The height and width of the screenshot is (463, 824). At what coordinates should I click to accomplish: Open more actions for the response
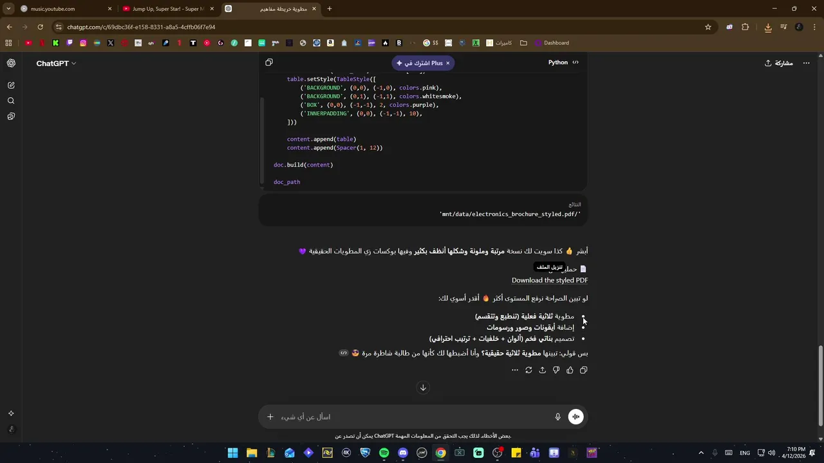[x=514, y=370]
